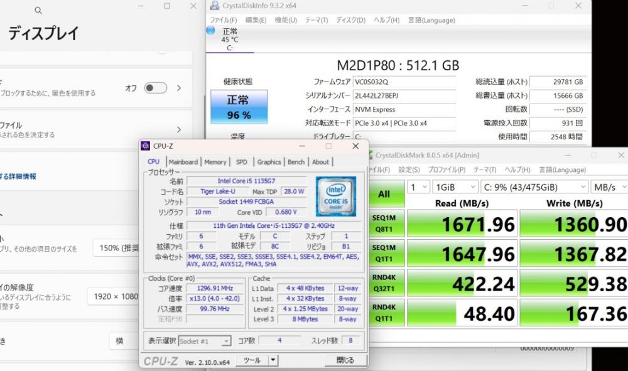
Task: Open the display 詳細情報 link in Settings
Action: pos(18,176)
